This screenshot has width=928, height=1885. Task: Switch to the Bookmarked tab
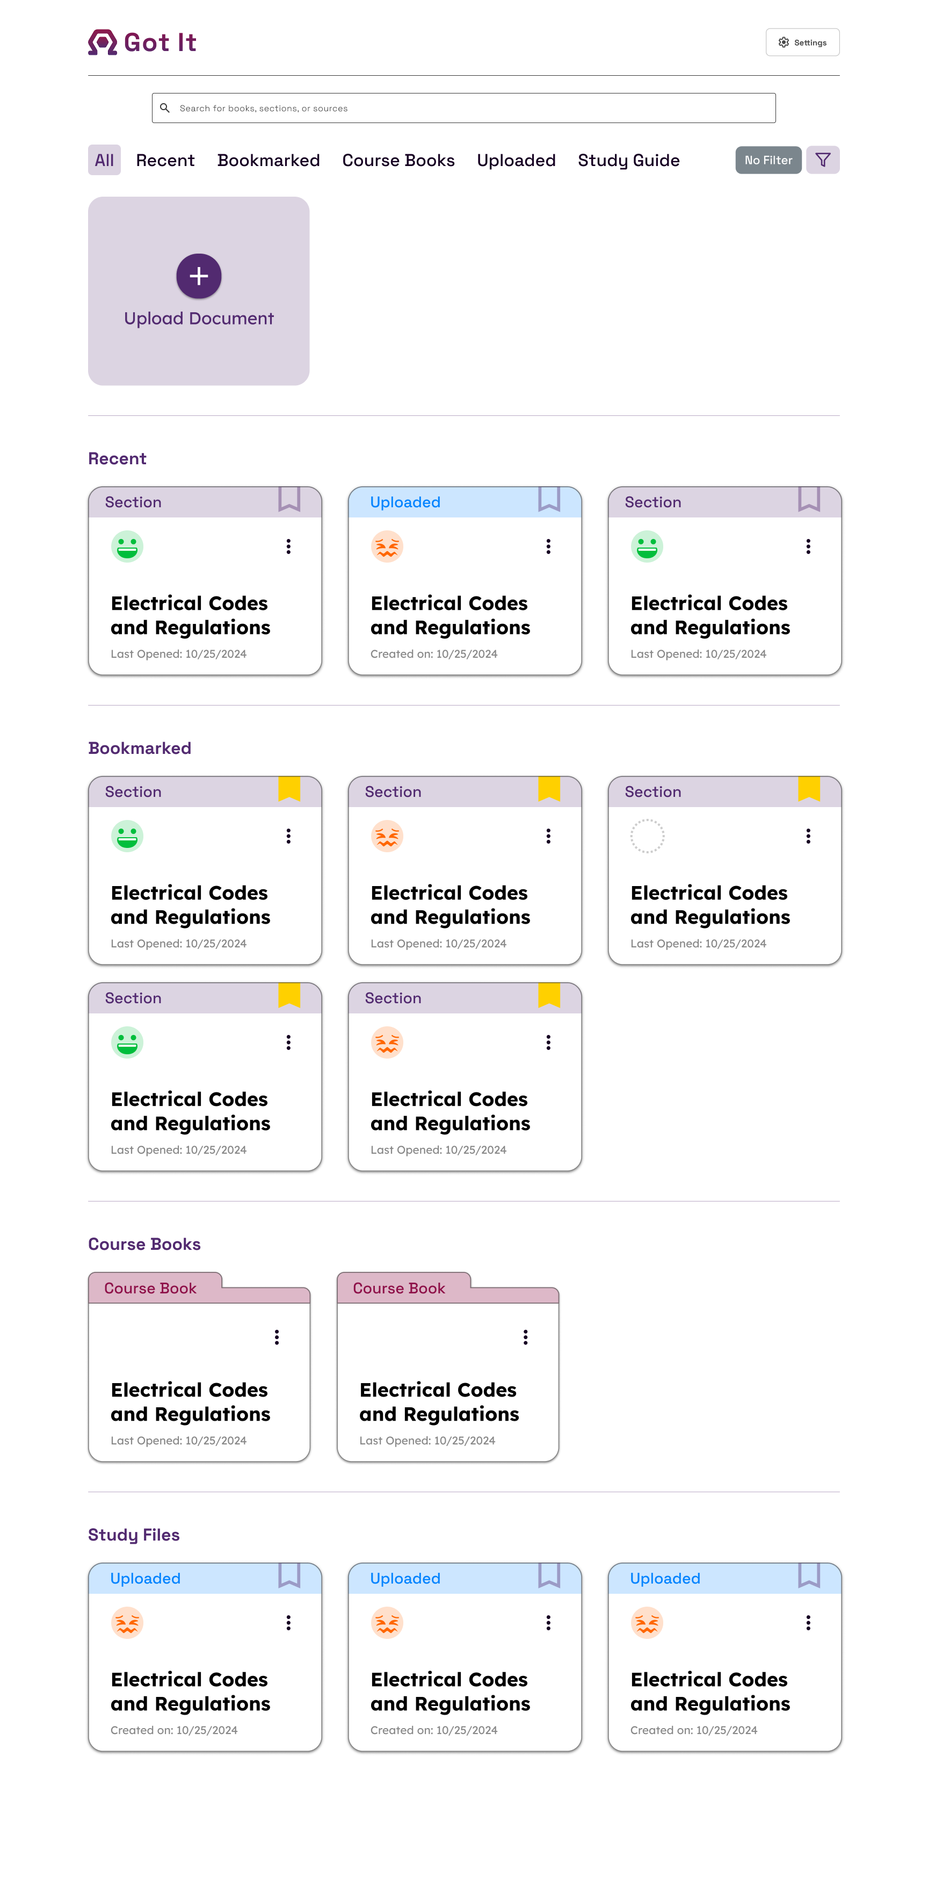[x=269, y=160]
